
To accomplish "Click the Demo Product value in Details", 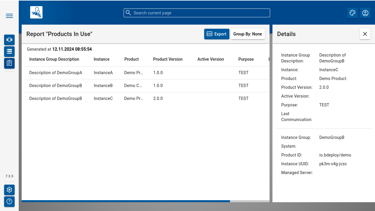I will pos(333,79).
